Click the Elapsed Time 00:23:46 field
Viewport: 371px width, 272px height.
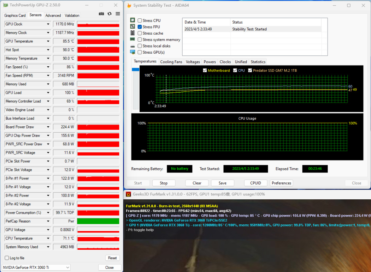pyautogui.click(x=315, y=169)
